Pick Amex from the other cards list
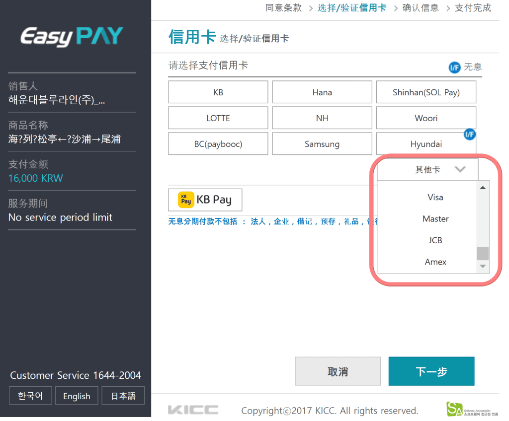 (x=435, y=262)
